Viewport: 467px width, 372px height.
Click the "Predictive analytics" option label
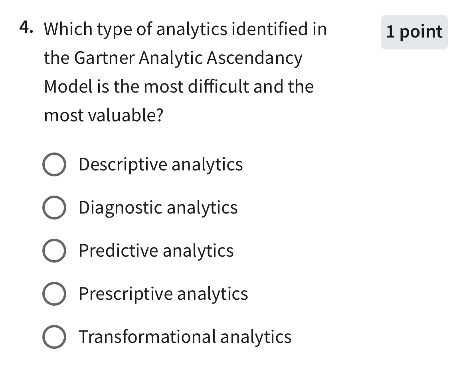click(156, 251)
